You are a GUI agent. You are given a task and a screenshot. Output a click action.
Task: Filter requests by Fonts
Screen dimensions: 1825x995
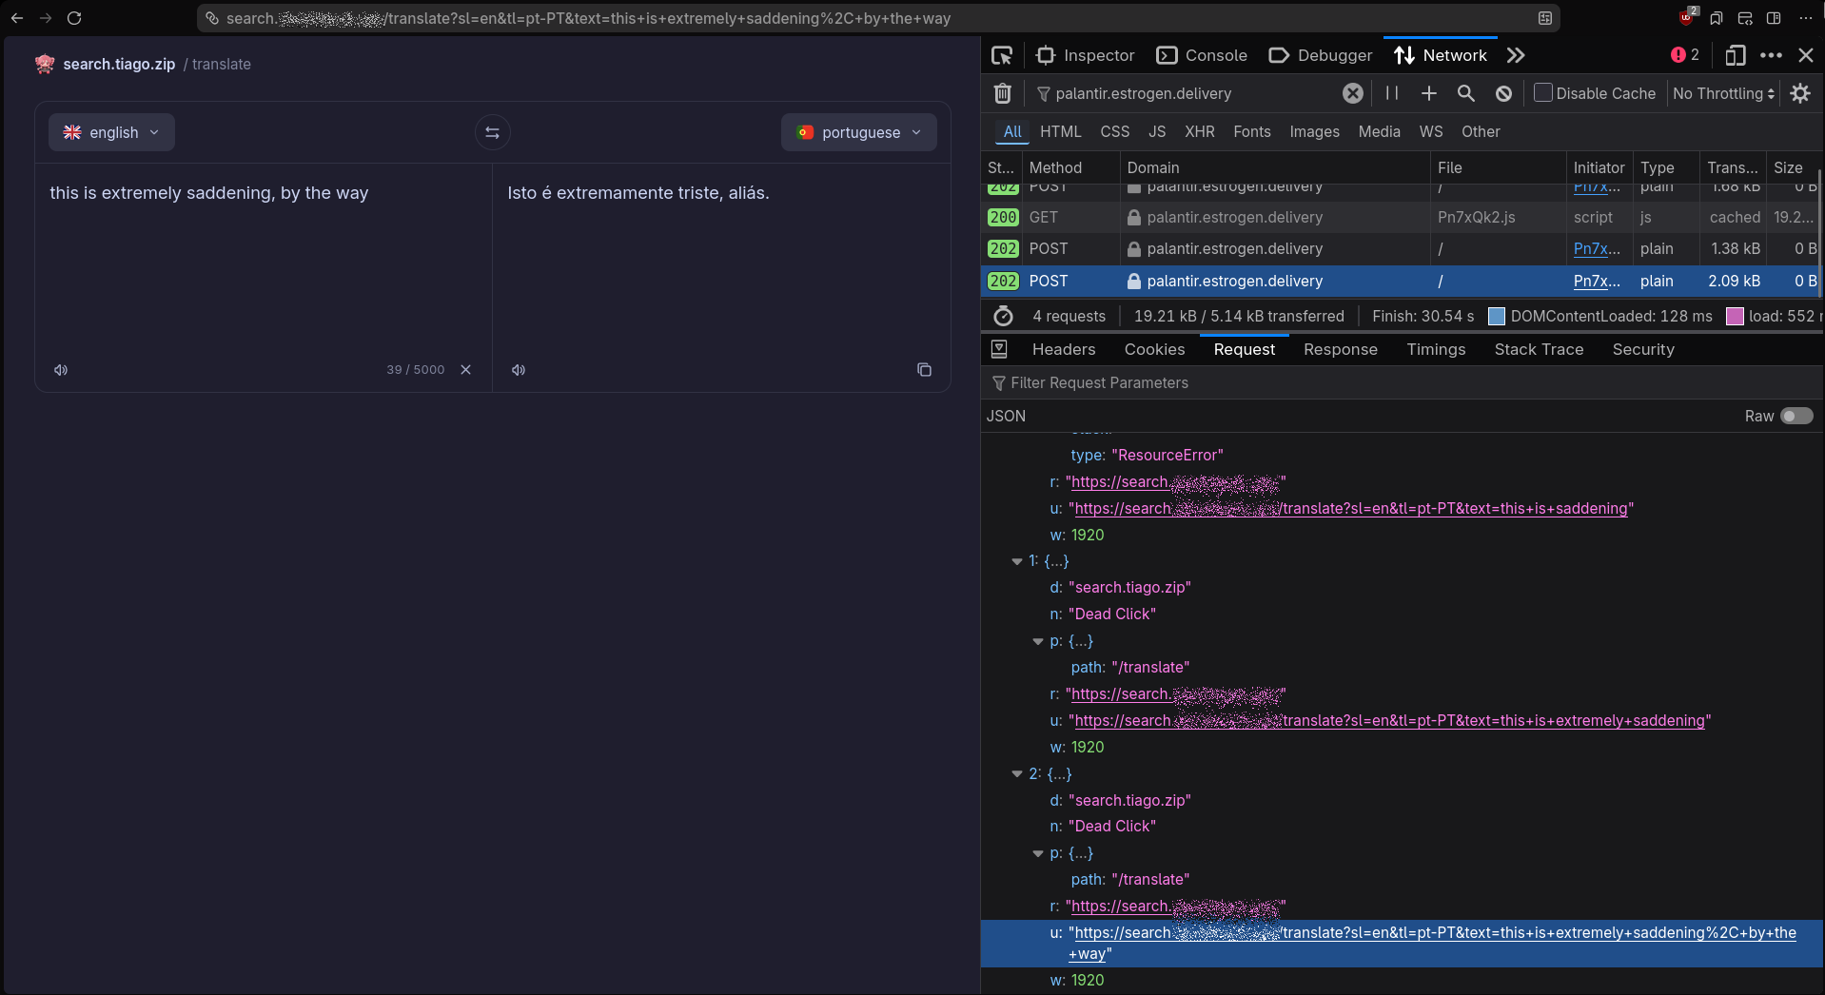(x=1251, y=131)
